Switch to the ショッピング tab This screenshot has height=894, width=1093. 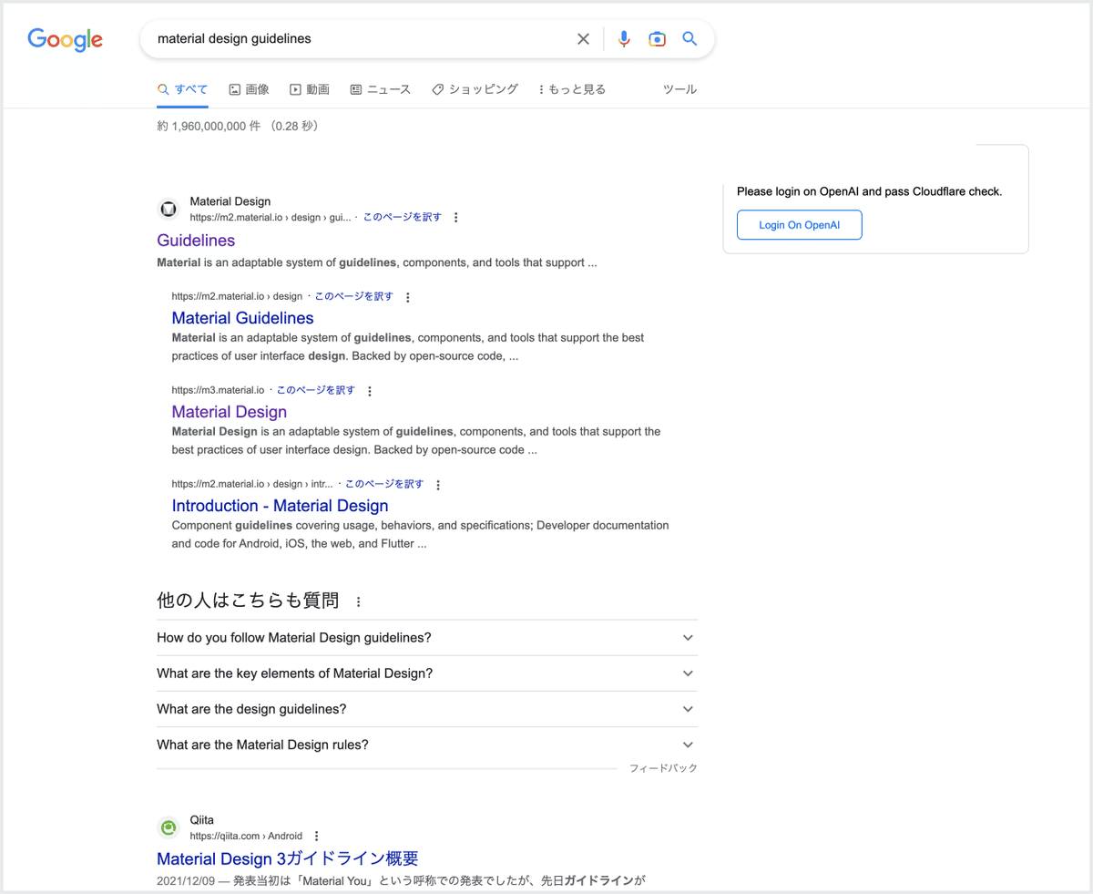(475, 89)
